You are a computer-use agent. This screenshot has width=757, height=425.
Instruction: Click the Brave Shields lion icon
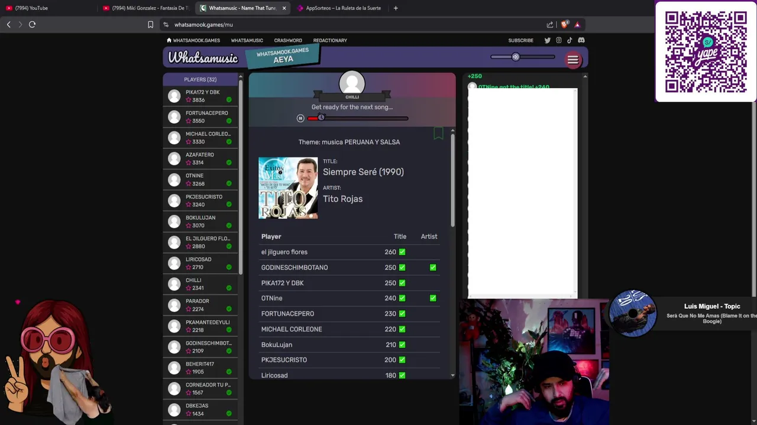pyautogui.click(x=564, y=24)
